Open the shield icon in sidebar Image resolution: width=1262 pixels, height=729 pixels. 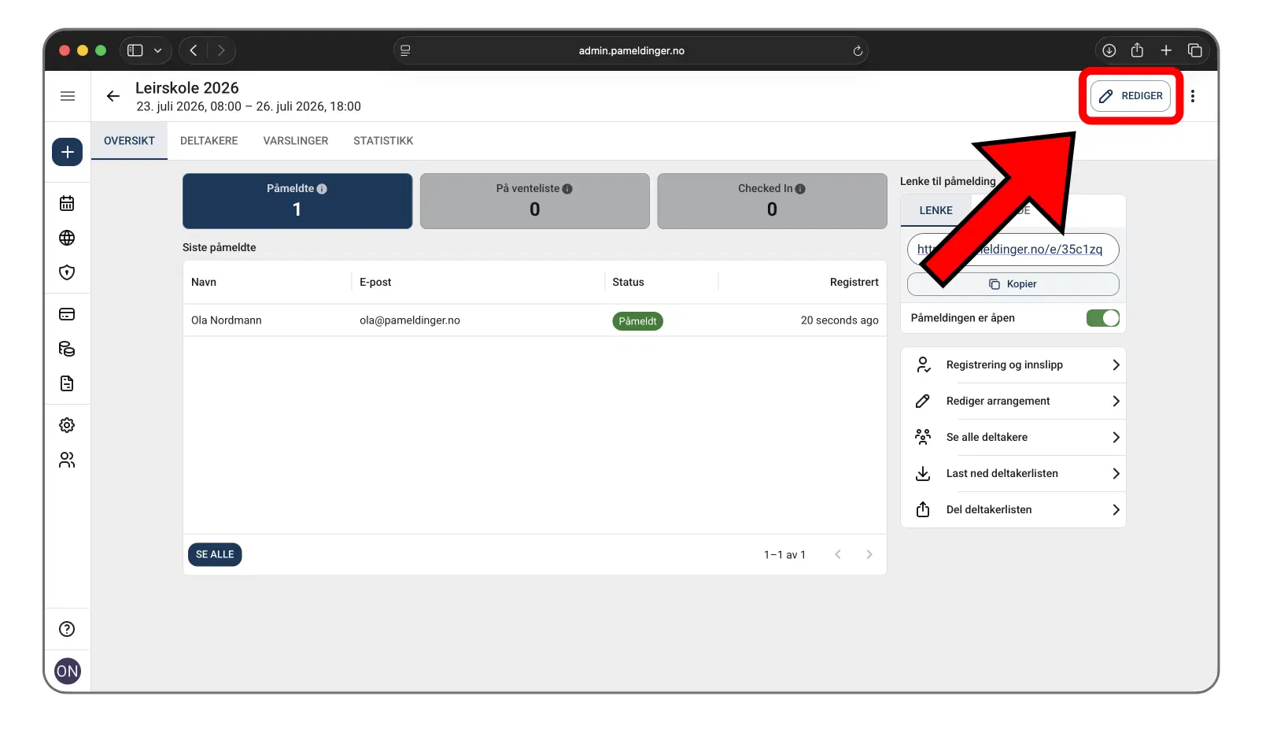[x=68, y=272]
